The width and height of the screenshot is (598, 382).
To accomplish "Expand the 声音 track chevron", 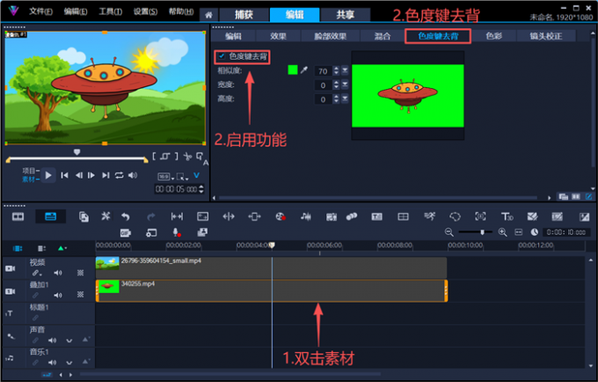I will click(69, 340).
